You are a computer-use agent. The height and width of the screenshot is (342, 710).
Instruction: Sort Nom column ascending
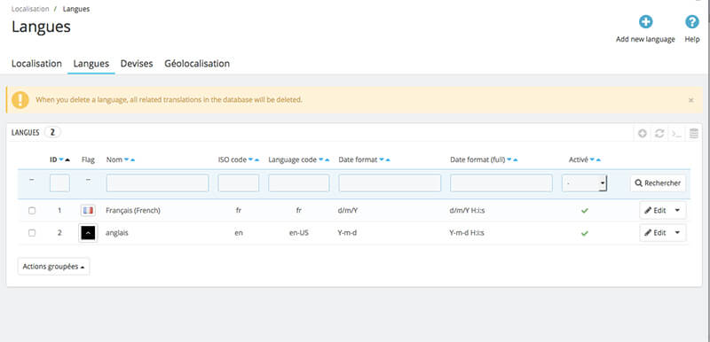[x=132, y=160]
